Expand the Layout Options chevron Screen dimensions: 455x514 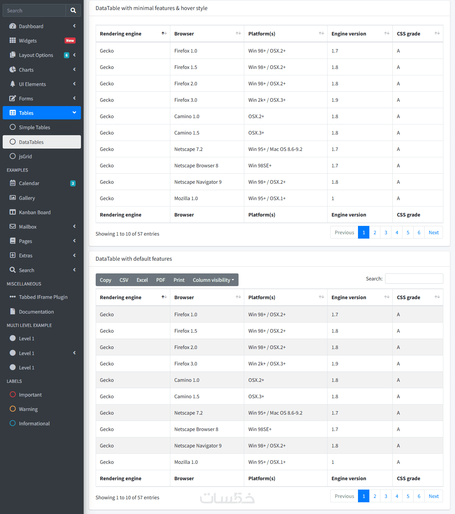tap(74, 55)
